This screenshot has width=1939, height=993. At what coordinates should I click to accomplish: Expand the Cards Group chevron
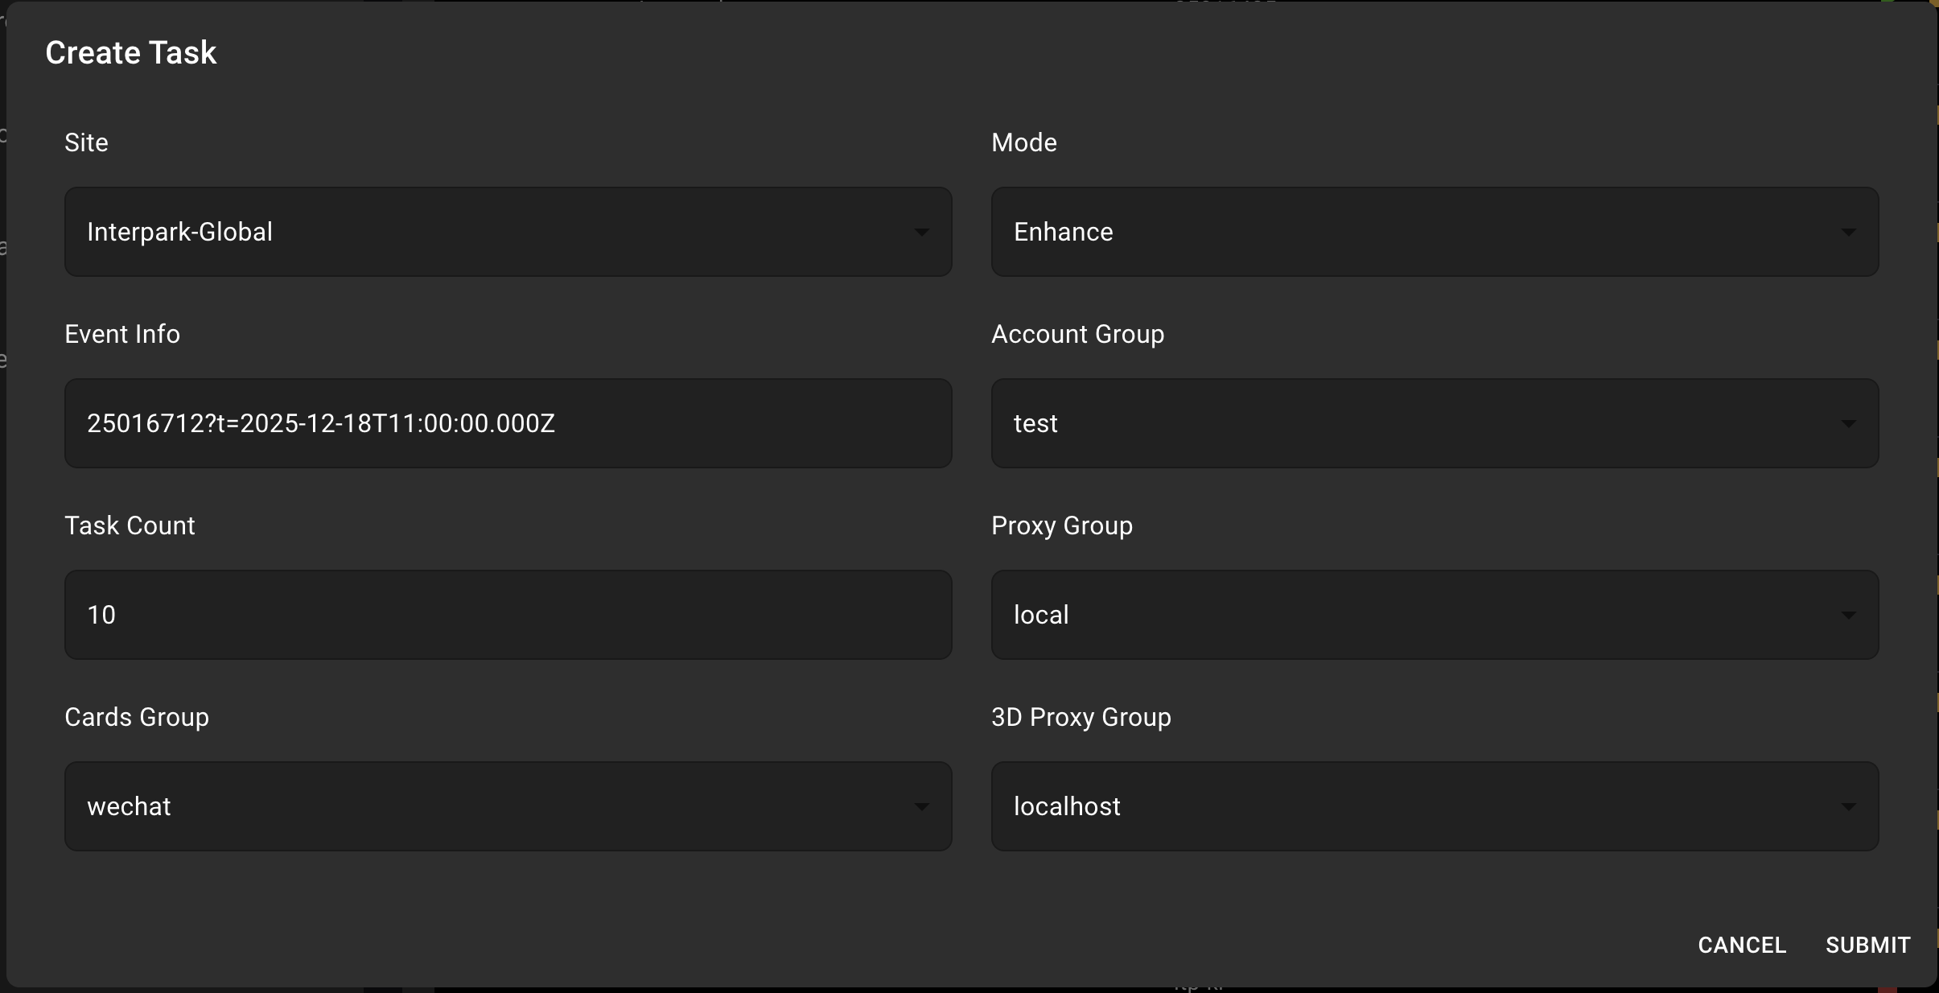click(x=922, y=806)
